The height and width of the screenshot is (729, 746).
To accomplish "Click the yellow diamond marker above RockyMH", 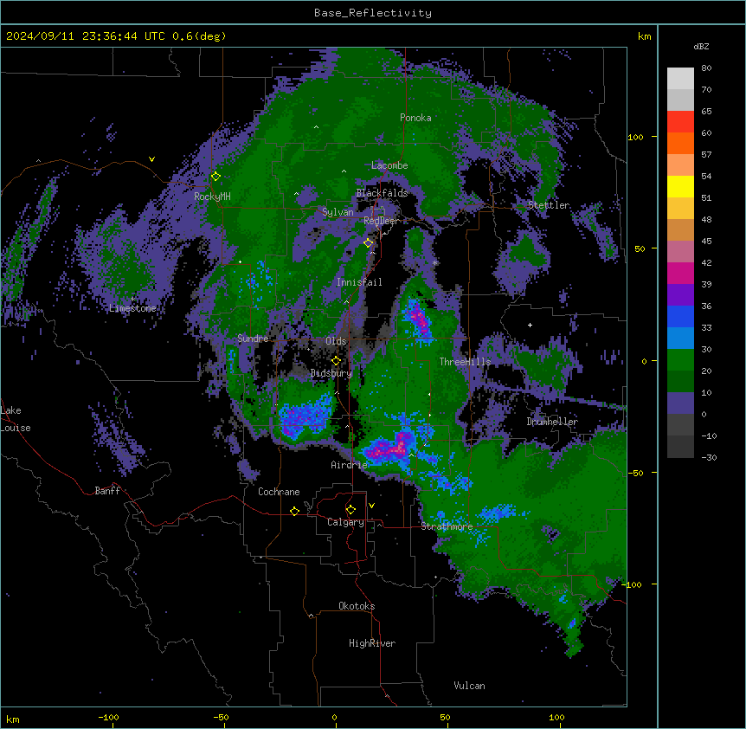I will 215,177.
